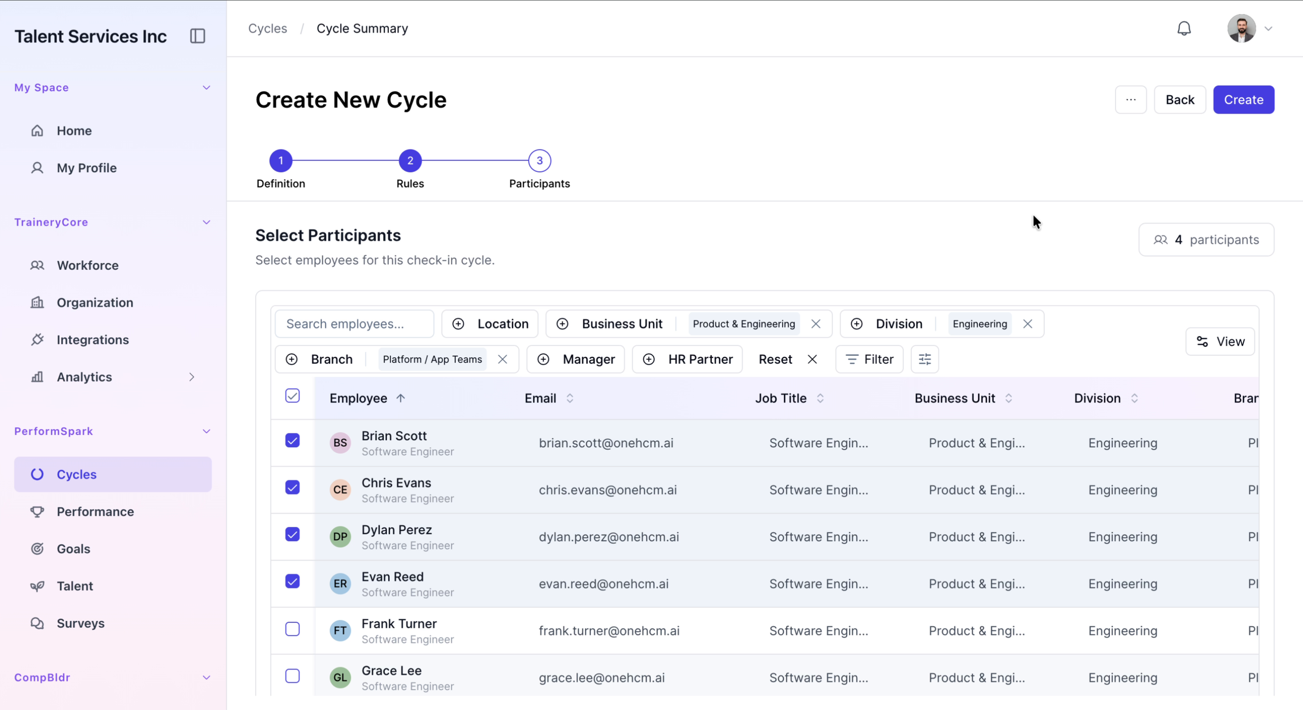Select Frank Turner's checkbox
This screenshot has width=1303, height=710.
pos(293,628)
